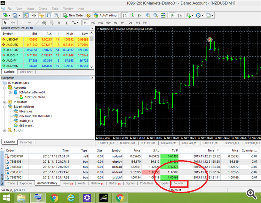The image size is (261, 203).
Task: Expand the Indicators tree node
Action: (x=5, y=102)
